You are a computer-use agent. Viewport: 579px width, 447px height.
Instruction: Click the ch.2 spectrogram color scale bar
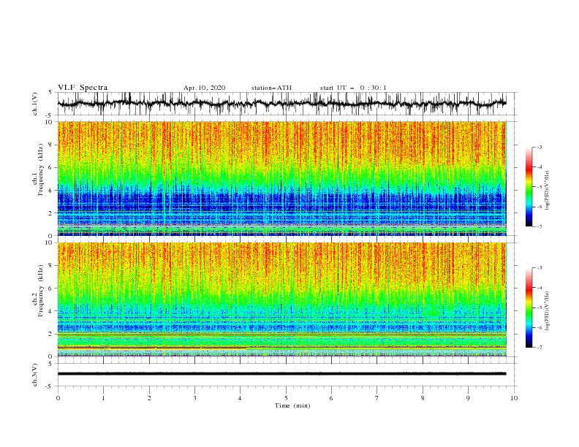[x=529, y=307]
